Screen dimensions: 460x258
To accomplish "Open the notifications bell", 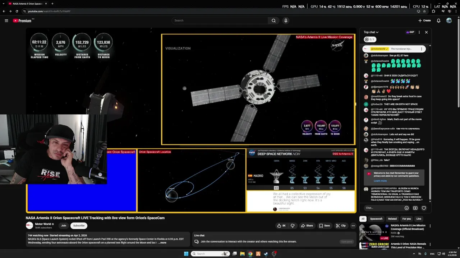I will pos(438,20).
